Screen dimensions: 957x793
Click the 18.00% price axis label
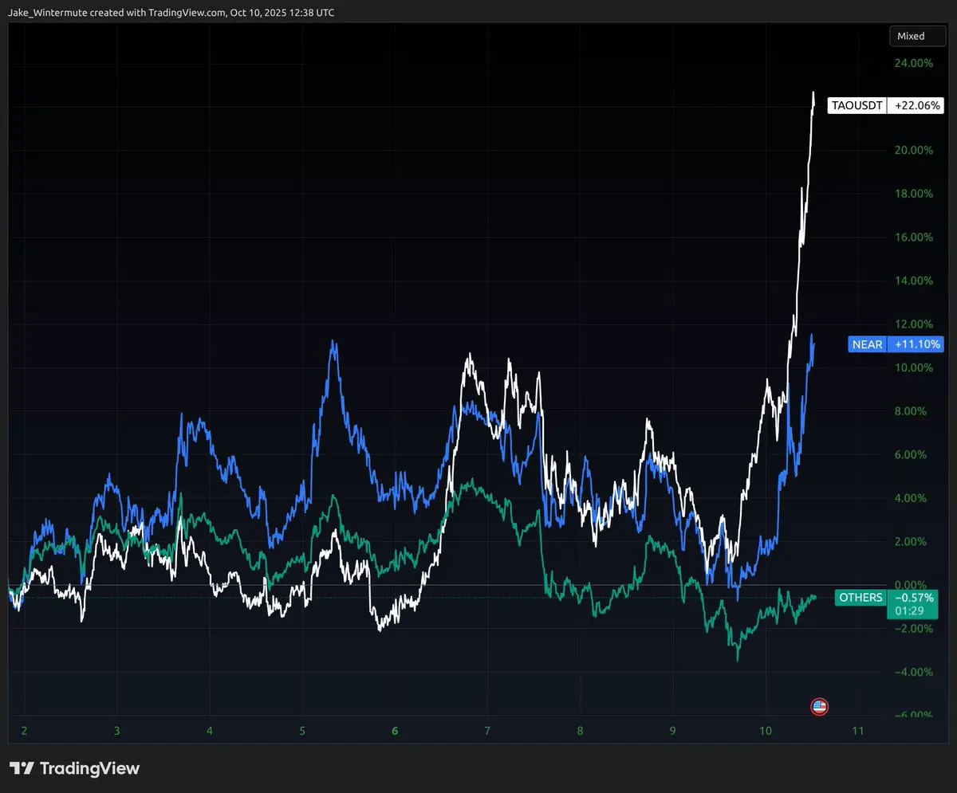912,194
